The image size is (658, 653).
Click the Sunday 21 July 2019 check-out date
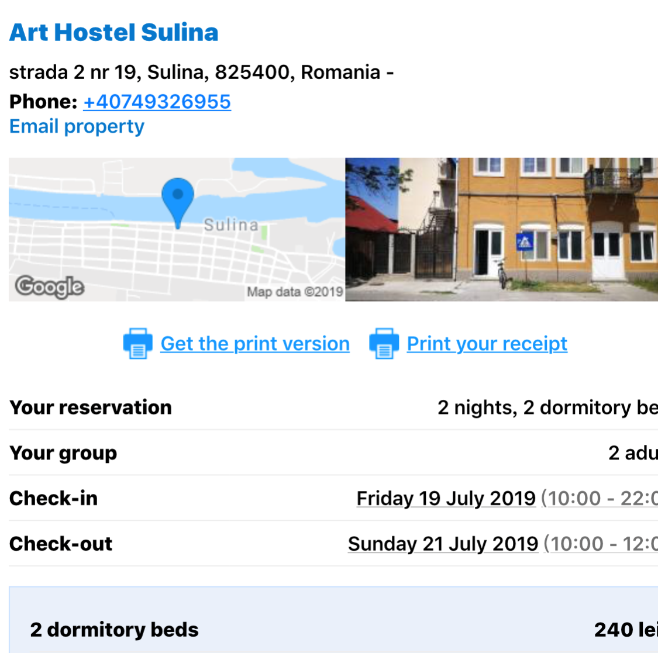pyautogui.click(x=443, y=544)
